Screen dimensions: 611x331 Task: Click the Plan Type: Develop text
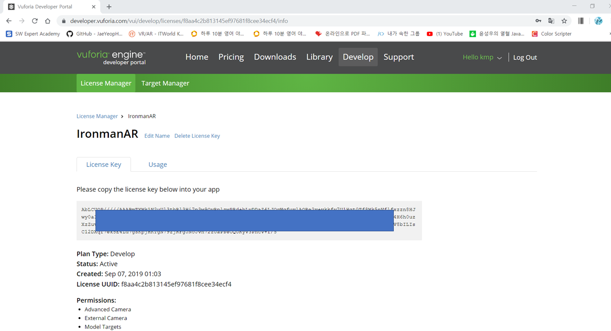point(106,254)
